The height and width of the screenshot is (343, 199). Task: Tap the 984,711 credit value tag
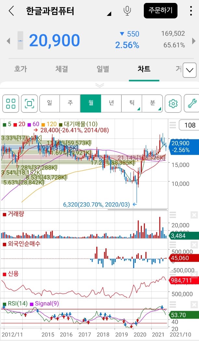click(184, 280)
